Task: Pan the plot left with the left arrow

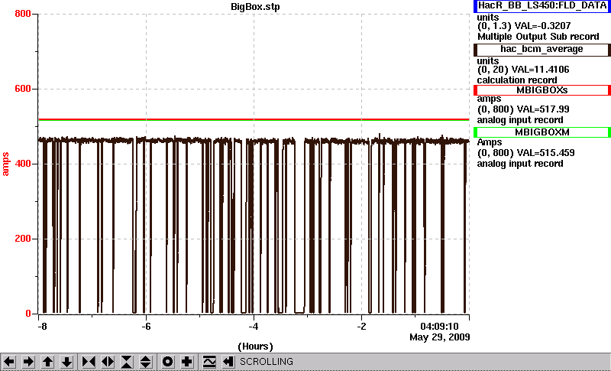Action: coord(9,362)
